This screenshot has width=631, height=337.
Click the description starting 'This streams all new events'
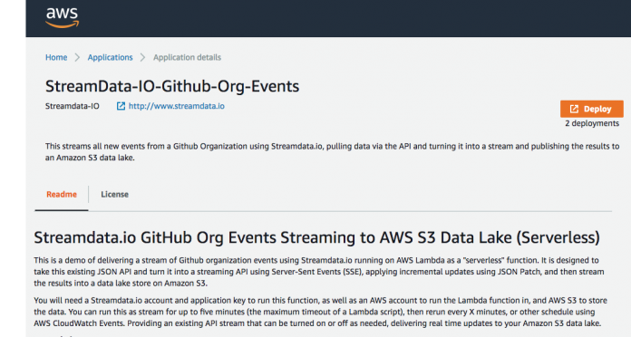(332, 152)
